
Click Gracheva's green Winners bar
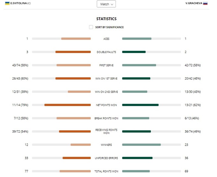click(x=141, y=145)
